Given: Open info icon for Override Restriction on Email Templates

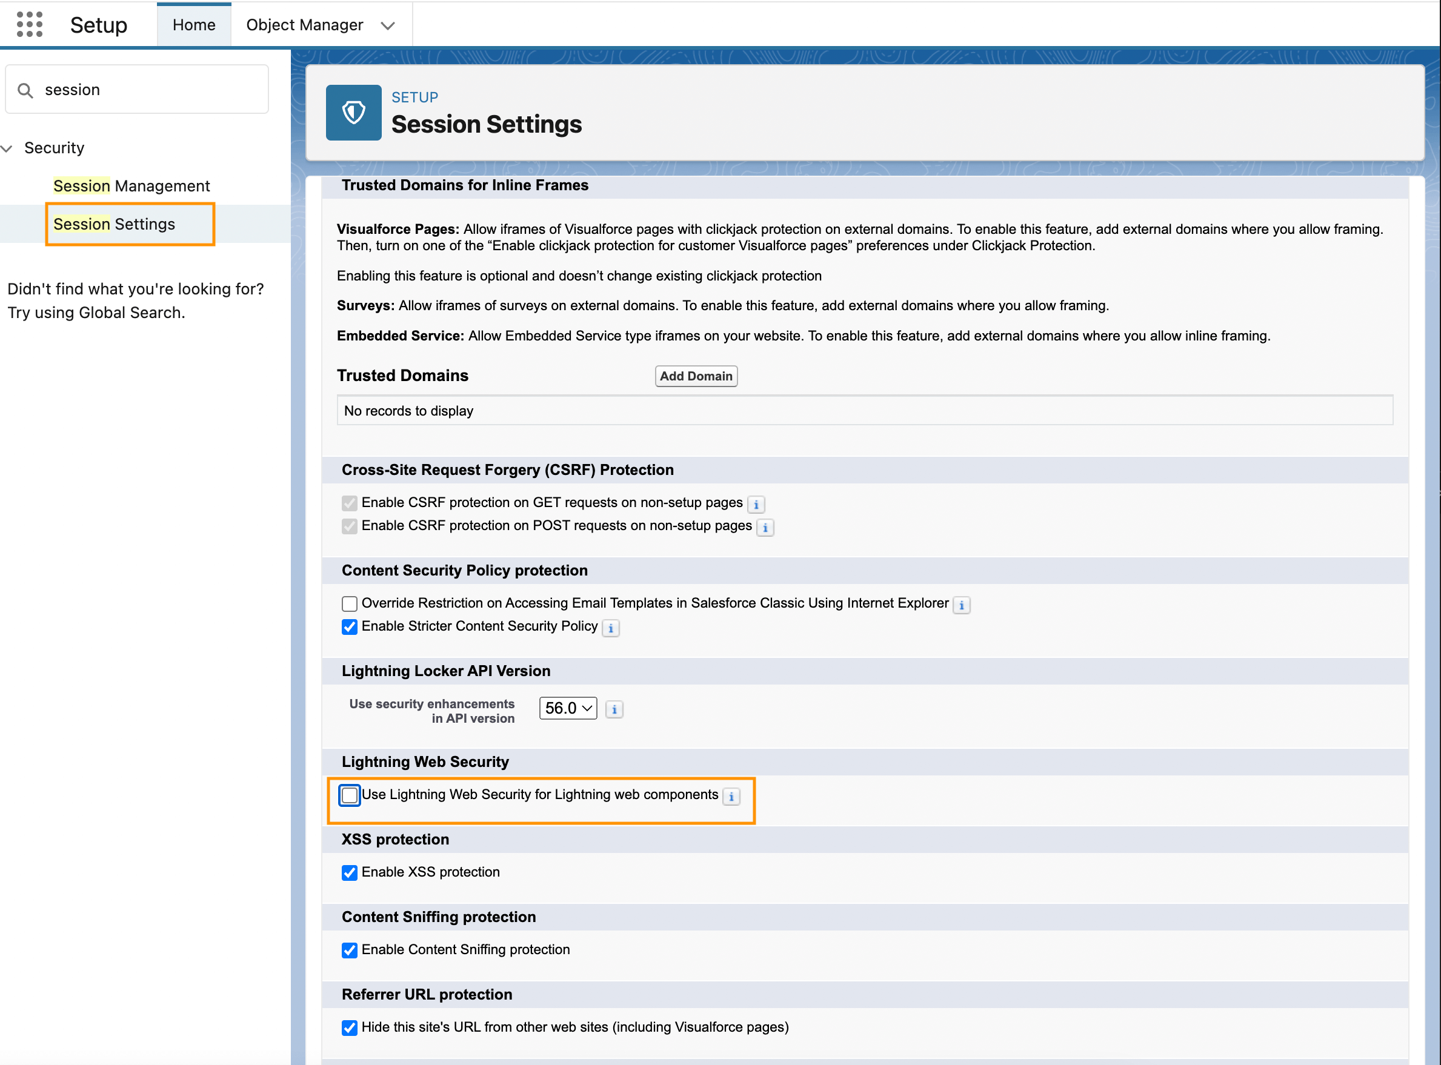Looking at the screenshot, I should click(x=961, y=605).
